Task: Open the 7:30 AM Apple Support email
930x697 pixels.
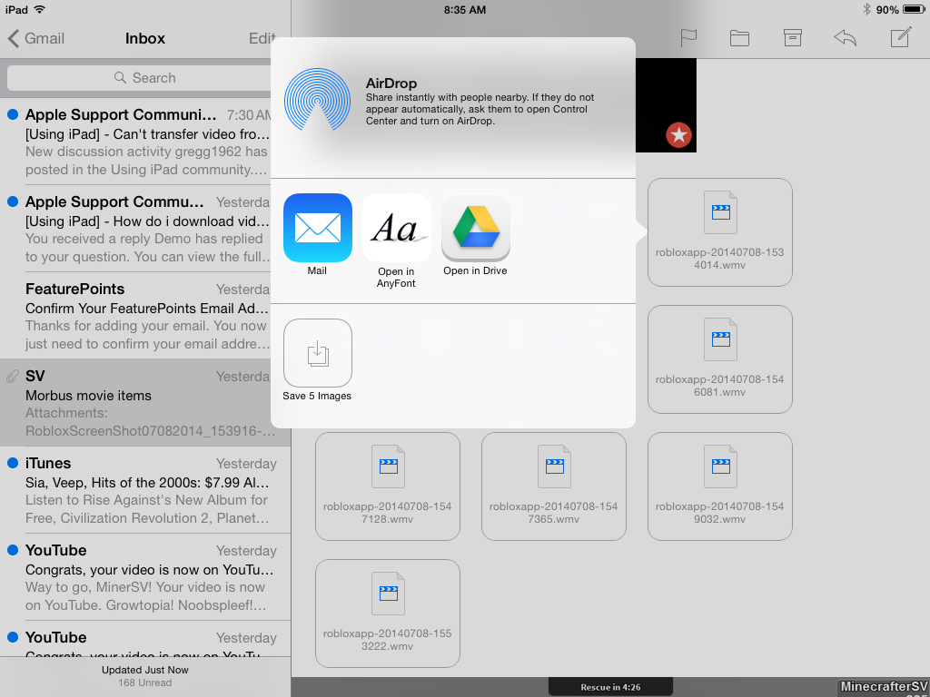Action: tap(145, 142)
